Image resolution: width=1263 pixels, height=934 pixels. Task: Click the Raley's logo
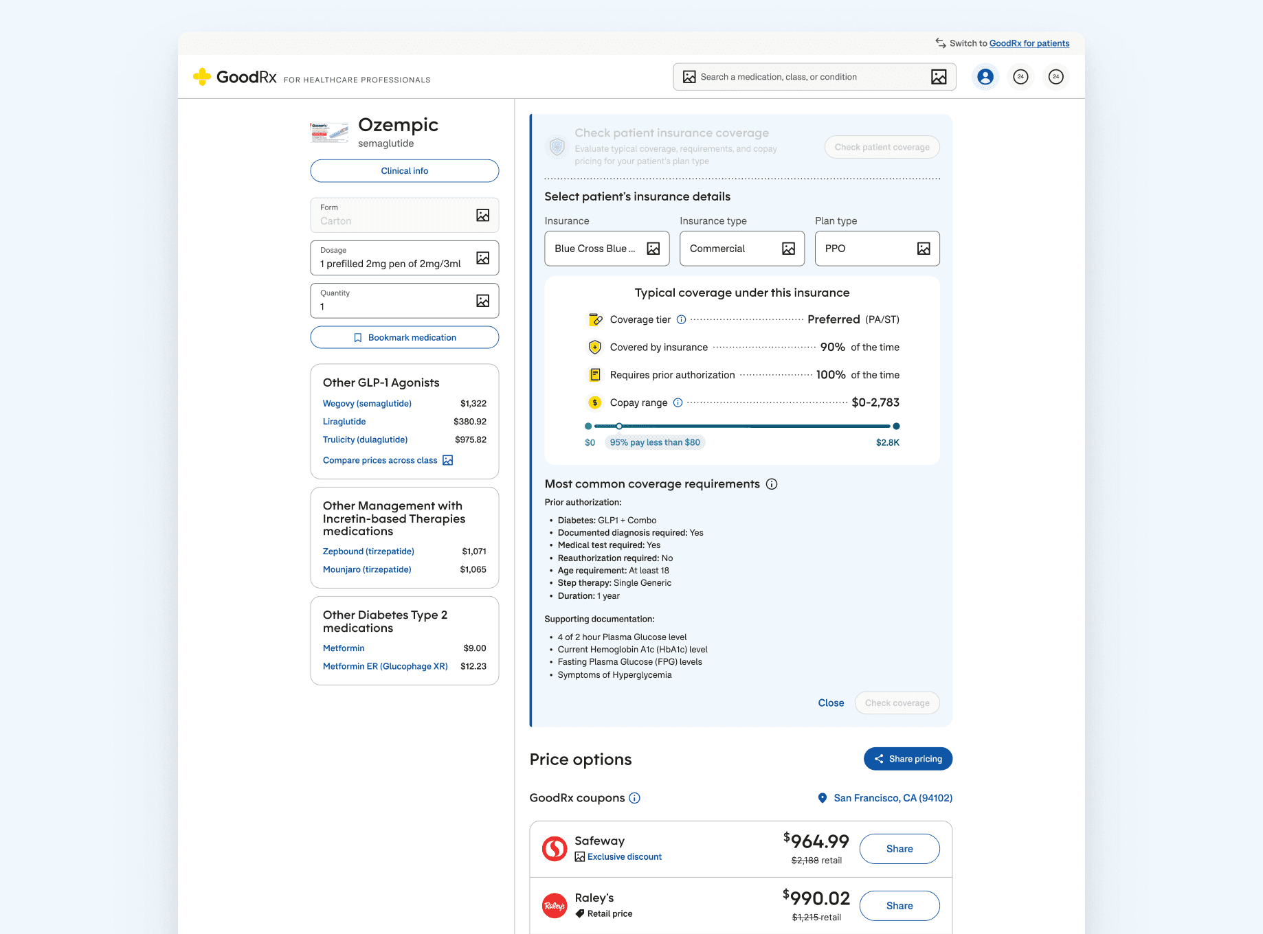pyautogui.click(x=555, y=906)
